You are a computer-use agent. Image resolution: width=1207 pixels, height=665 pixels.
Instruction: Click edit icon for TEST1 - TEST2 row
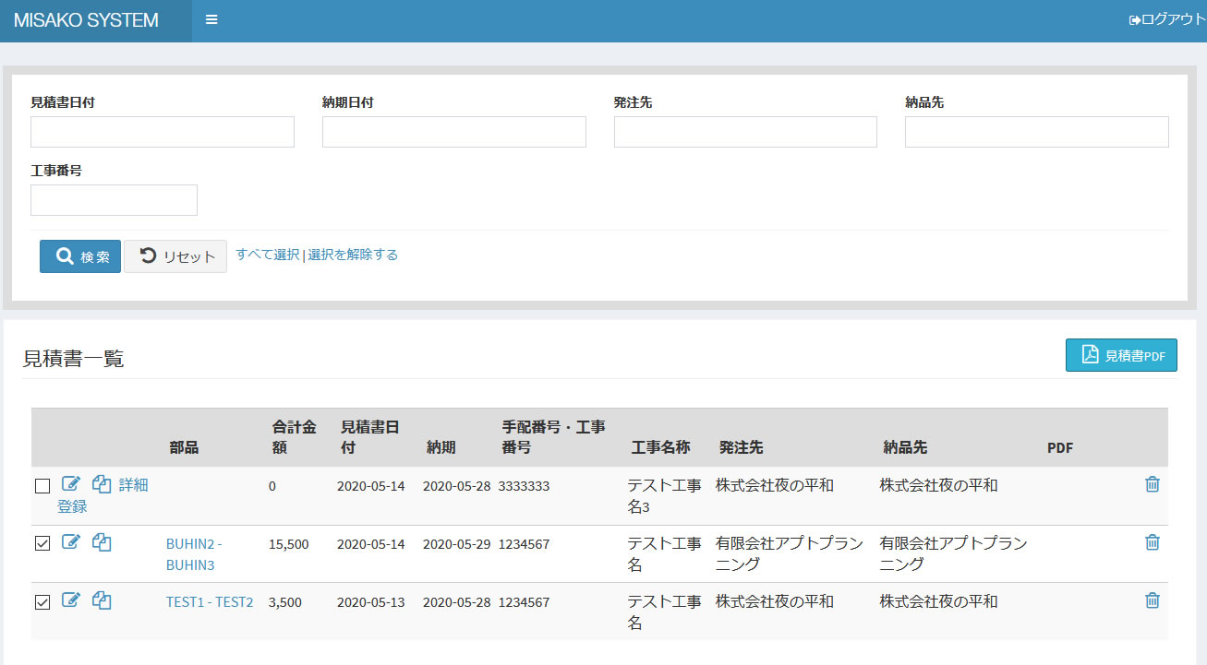(71, 600)
